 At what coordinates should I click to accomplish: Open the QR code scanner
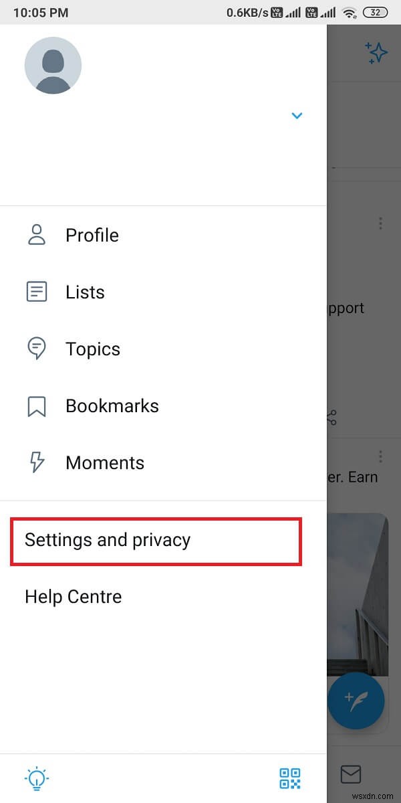tap(289, 778)
